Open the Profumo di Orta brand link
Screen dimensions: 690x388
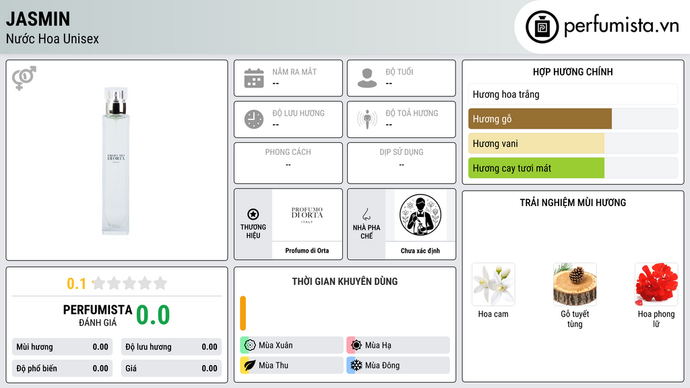(x=307, y=251)
